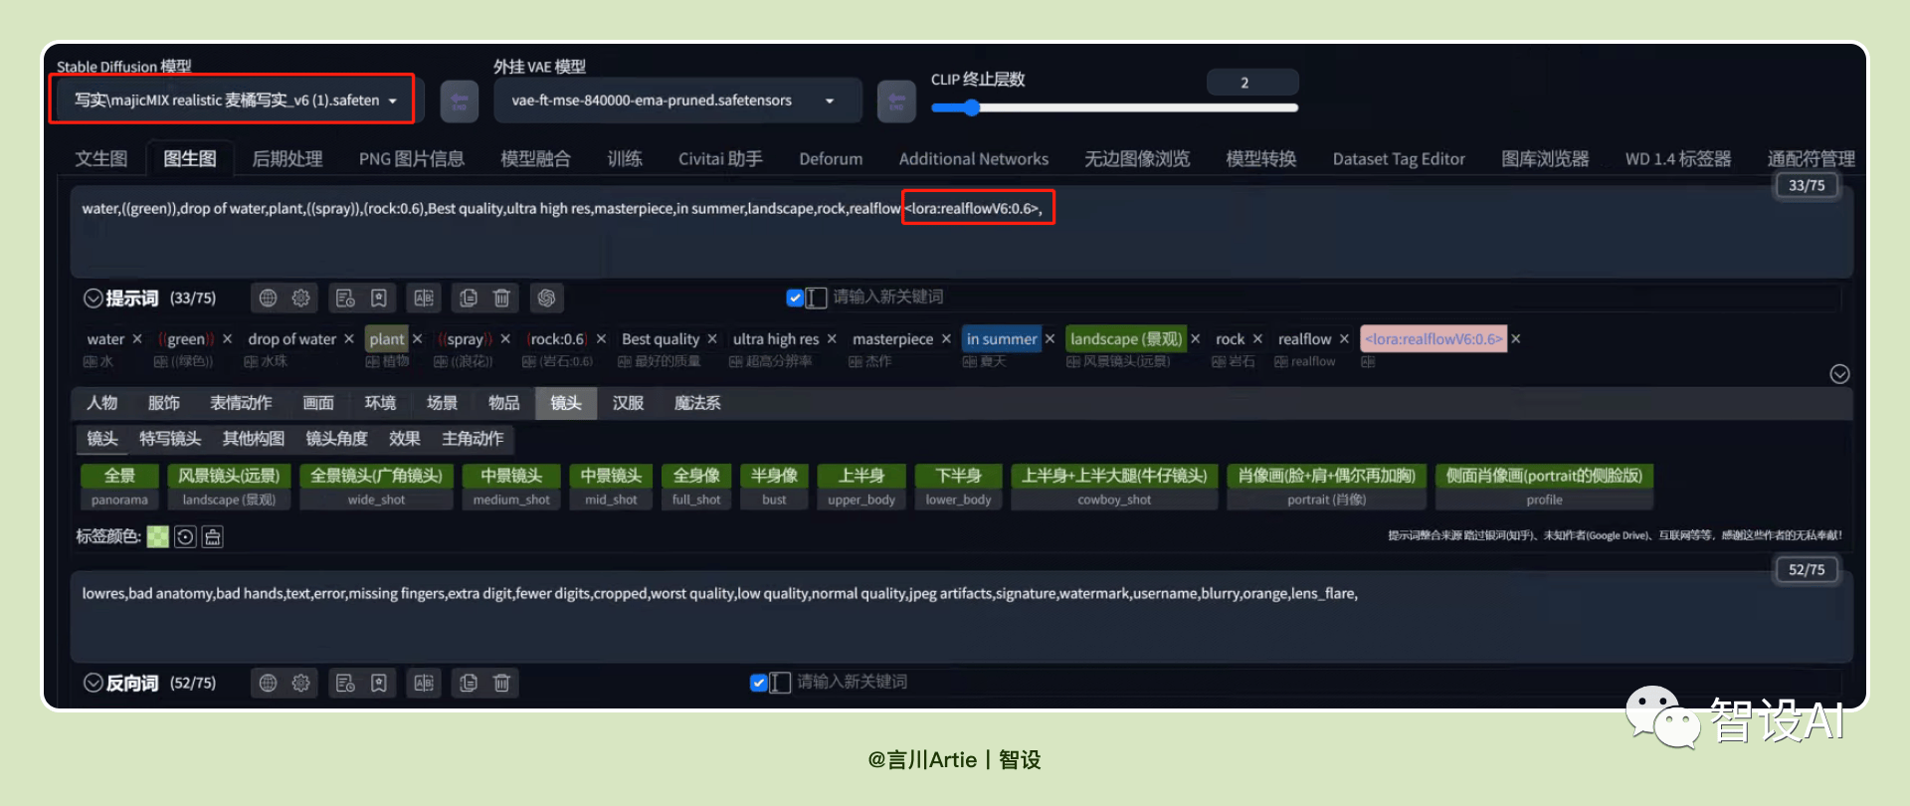Toggle the checkbox beside the negative keyword input
This screenshot has height=806, width=1910.
758,682
